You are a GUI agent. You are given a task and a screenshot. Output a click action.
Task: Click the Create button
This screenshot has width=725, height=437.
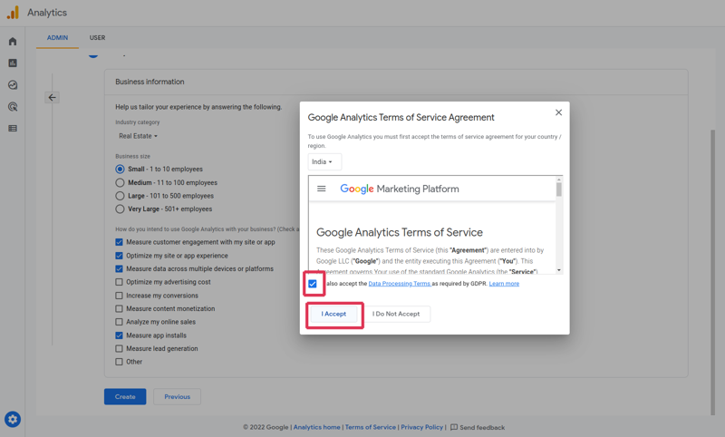125,397
